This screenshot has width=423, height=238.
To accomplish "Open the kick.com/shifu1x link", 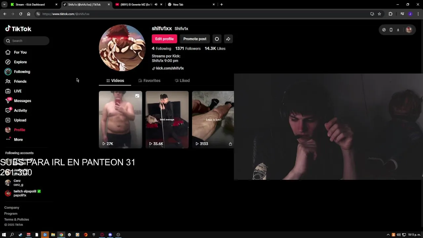I will pos(168,68).
